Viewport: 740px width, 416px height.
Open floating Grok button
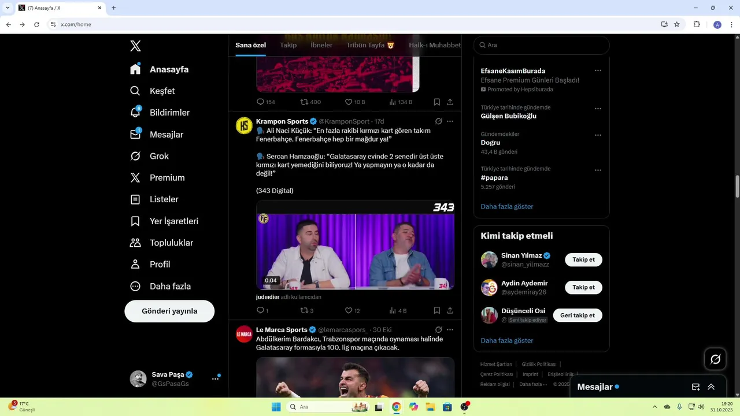point(715,359)
